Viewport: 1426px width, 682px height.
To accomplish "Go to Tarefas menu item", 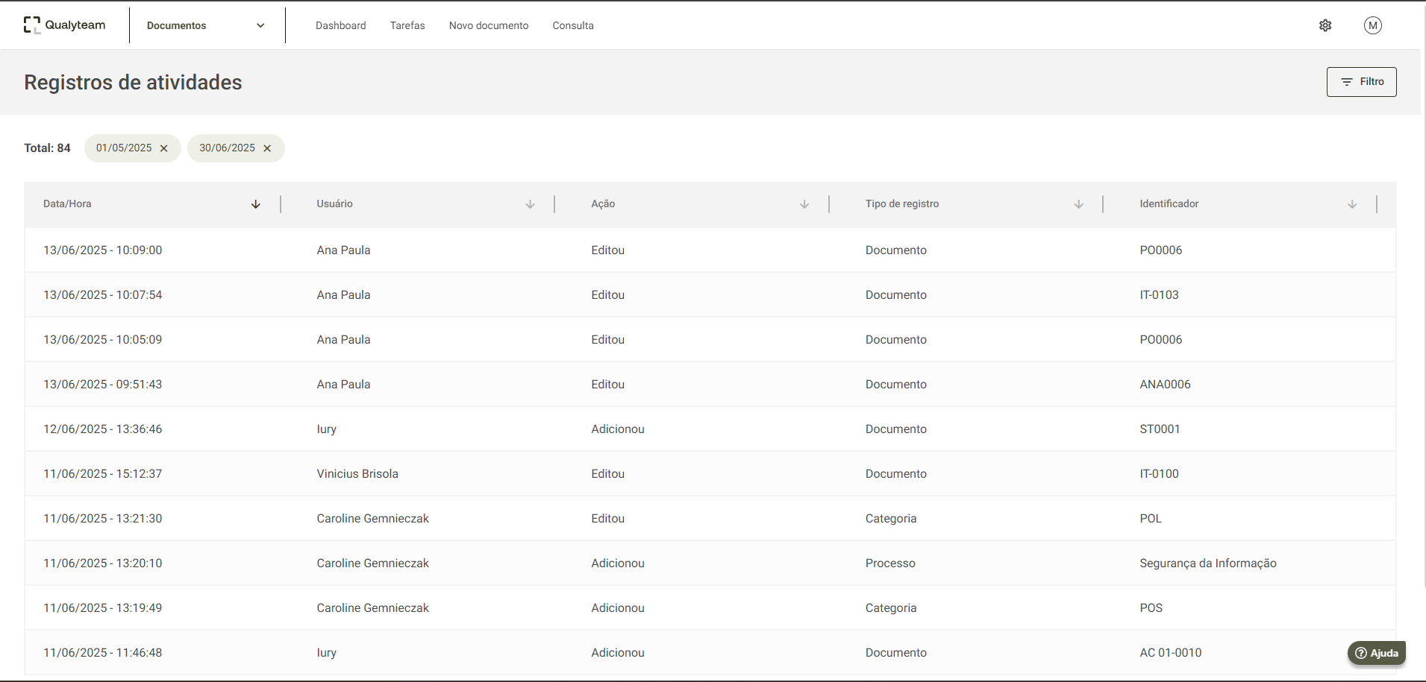I will pyautogui.click(x=407, y=25).
